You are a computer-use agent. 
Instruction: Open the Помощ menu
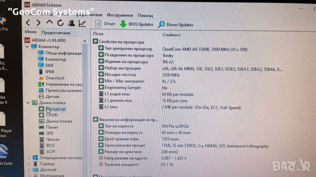(x=145, y=15)
